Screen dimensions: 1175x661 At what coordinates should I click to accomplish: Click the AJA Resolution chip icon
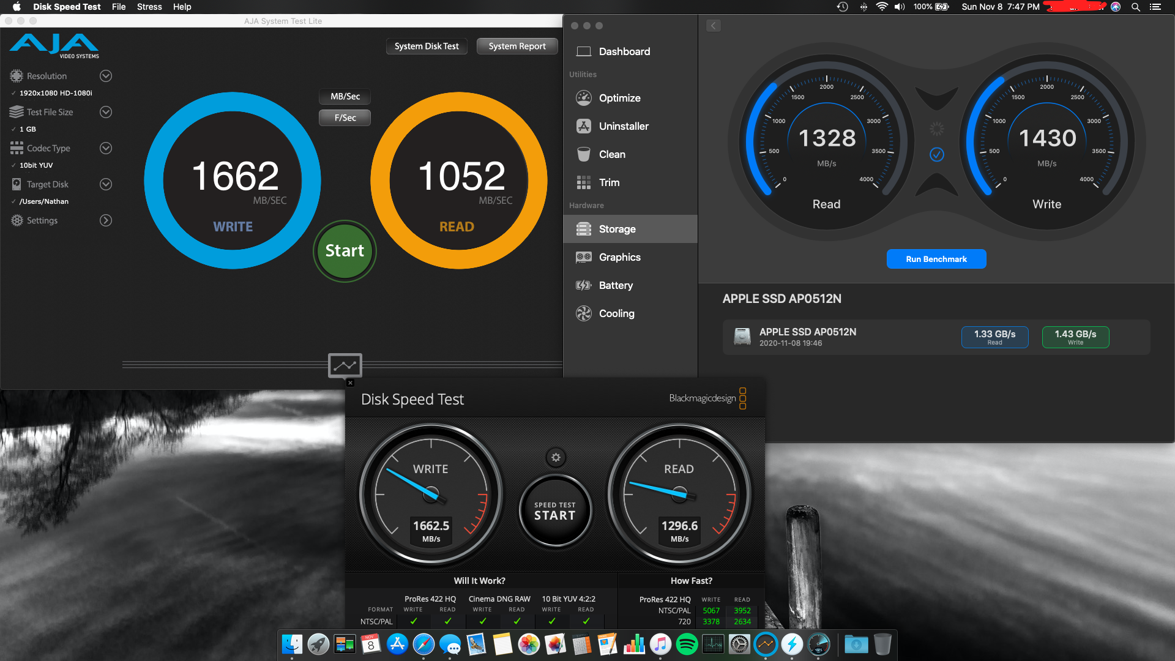[x=17, y=76]
